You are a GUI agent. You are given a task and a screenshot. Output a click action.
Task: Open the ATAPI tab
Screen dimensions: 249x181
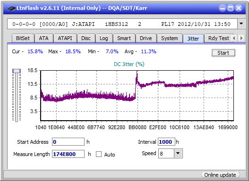[x=65, y=38]
